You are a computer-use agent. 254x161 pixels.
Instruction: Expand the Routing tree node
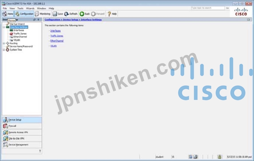pyautogui.click(x=4, y=43)
